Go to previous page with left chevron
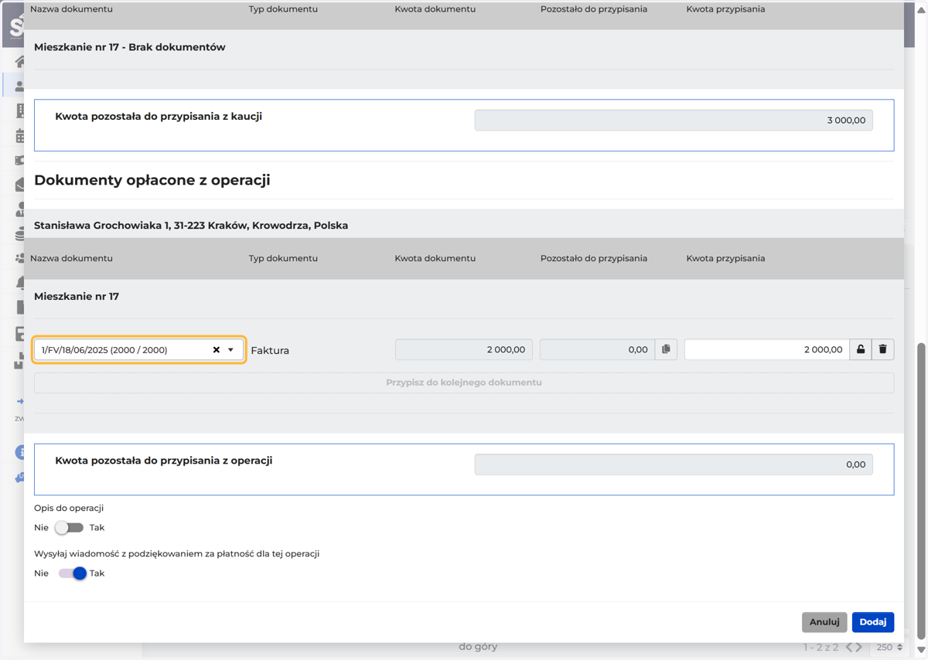The image size is (928, 660). [x=848, y=647]
